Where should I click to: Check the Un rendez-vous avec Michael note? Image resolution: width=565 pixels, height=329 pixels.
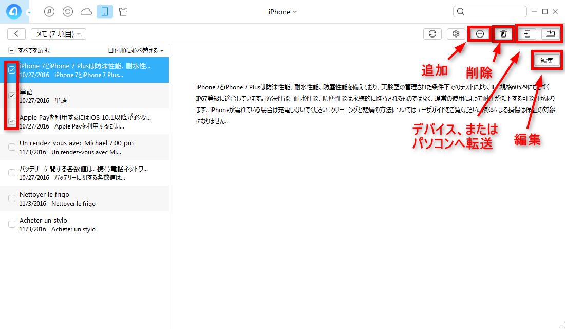(12, 147)
